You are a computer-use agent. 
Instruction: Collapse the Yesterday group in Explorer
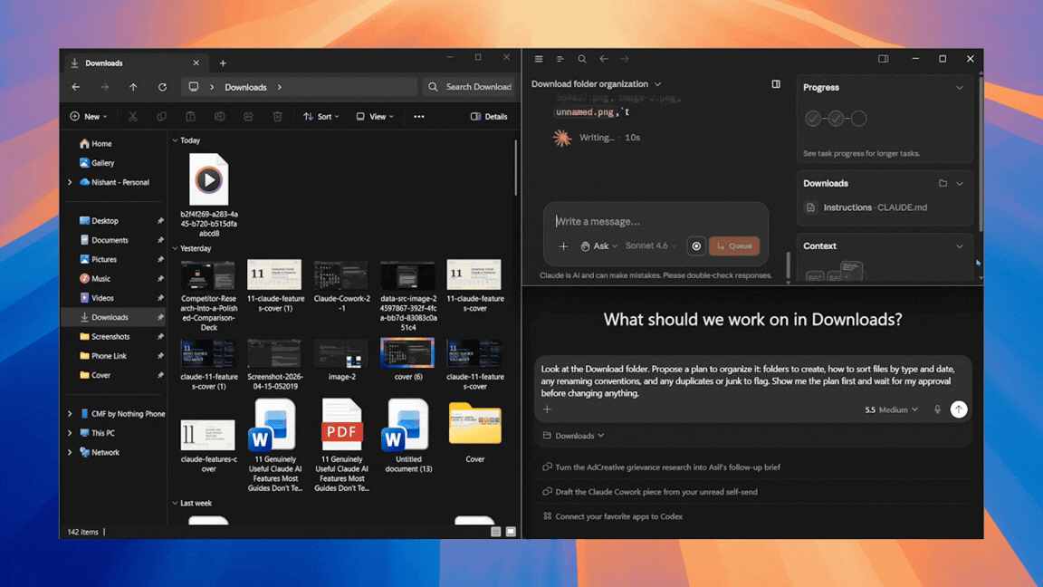175,248
